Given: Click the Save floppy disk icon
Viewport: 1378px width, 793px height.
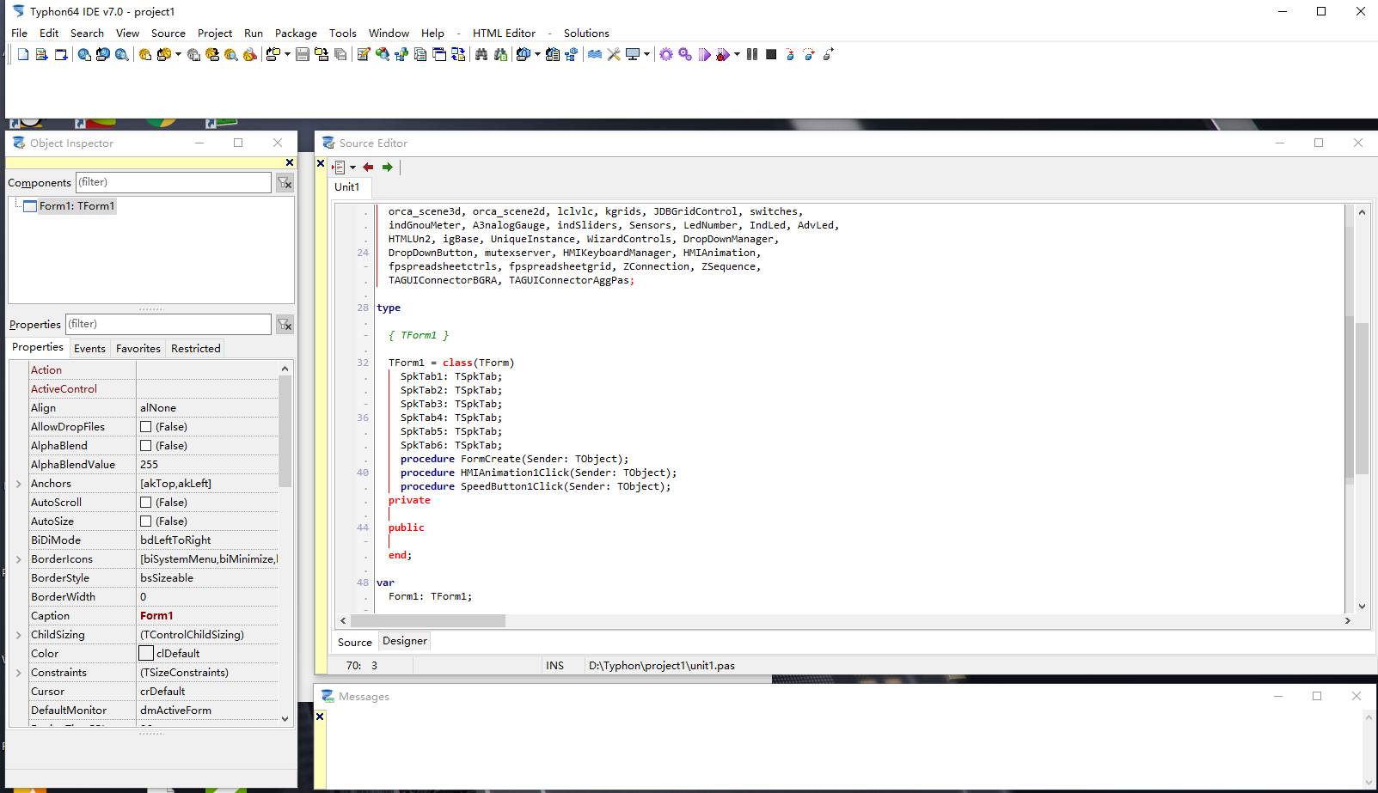Looking at the screenshot, I should point(303,54).
